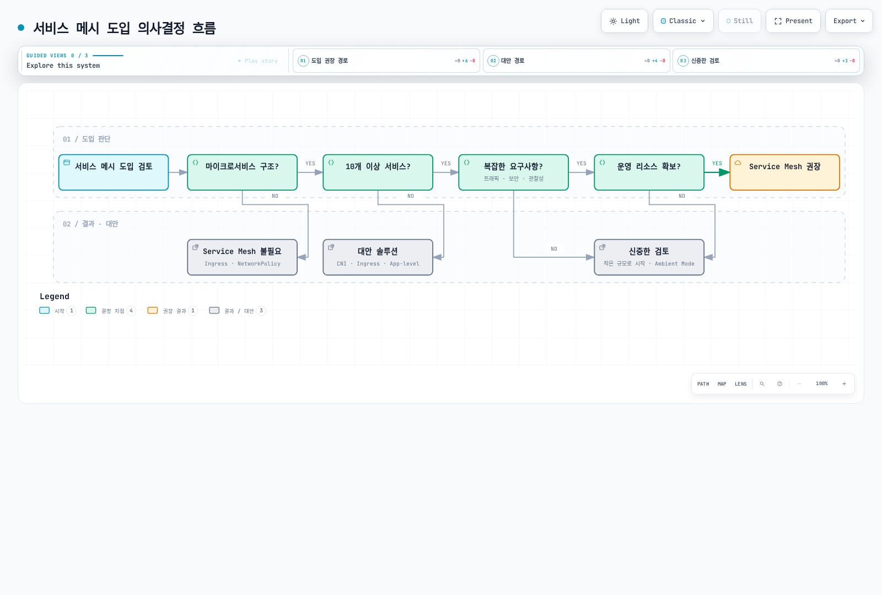The height and width of the screenshot is (595, 882).
Task: Click the decision icon on 10개 이상 서비스?
Action: point(331,163)
